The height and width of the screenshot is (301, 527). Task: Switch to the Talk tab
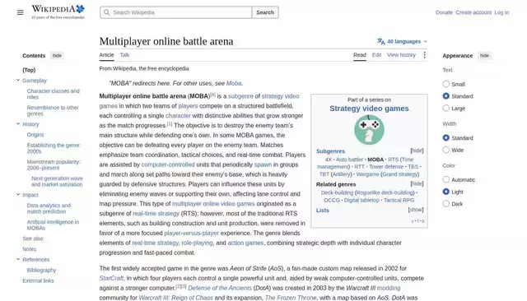124,55
